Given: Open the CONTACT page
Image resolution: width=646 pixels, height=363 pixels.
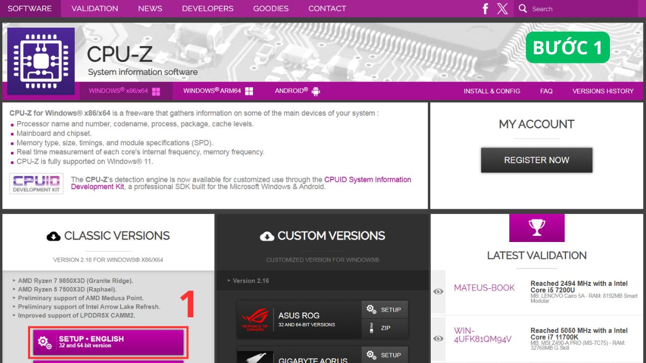Looking at the screenshot, I should [327, 9].
